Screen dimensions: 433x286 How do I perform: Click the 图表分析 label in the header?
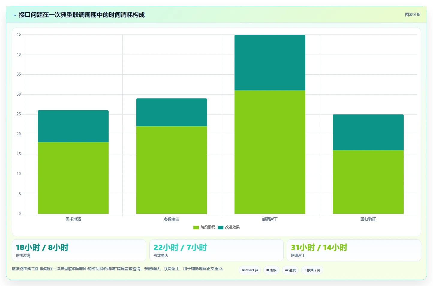click(413, 14)
